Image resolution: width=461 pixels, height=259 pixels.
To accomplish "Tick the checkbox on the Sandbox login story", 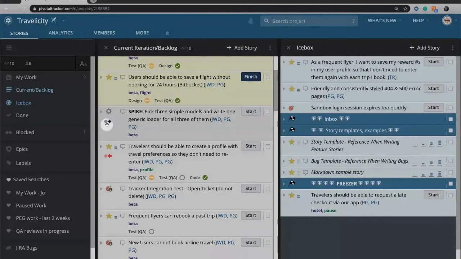I will [451, 108].
